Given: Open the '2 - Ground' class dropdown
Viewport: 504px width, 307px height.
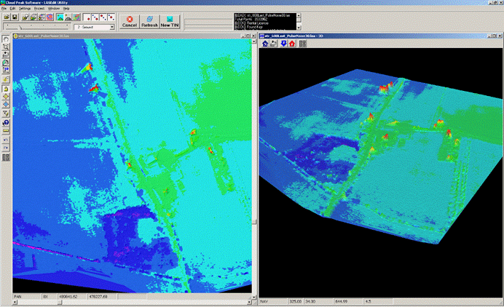Looking at the screenshot, I should (x=111, y=27).
